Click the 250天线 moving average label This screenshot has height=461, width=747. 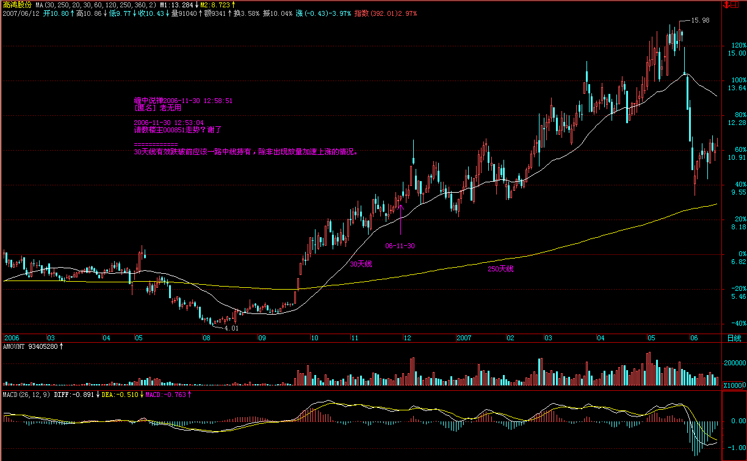pyautogui.click(x=500, y=268)
